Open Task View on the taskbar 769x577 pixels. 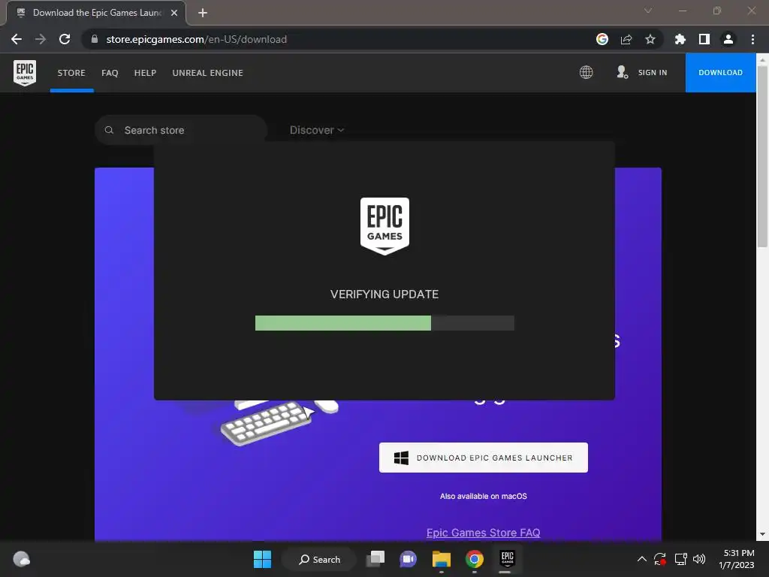point(376,559)
